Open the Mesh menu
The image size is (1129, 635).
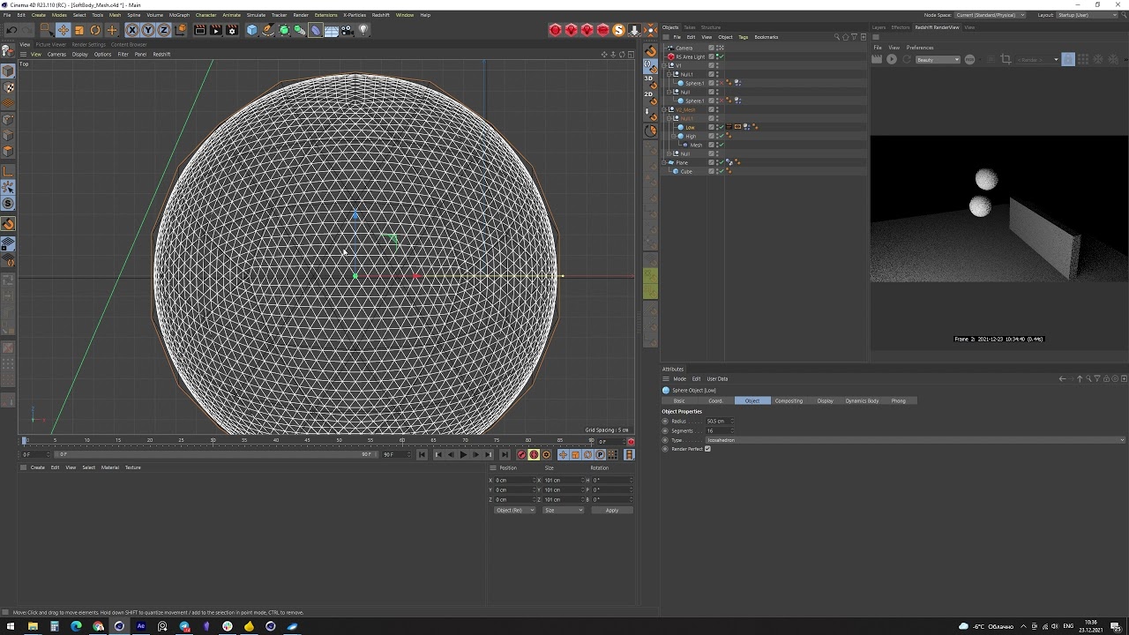click(x=115, y=15)
